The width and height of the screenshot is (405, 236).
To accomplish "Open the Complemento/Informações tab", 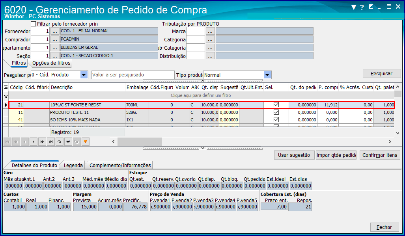I will (120, 165).
